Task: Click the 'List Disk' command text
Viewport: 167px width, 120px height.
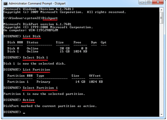Action: point(32,36)
